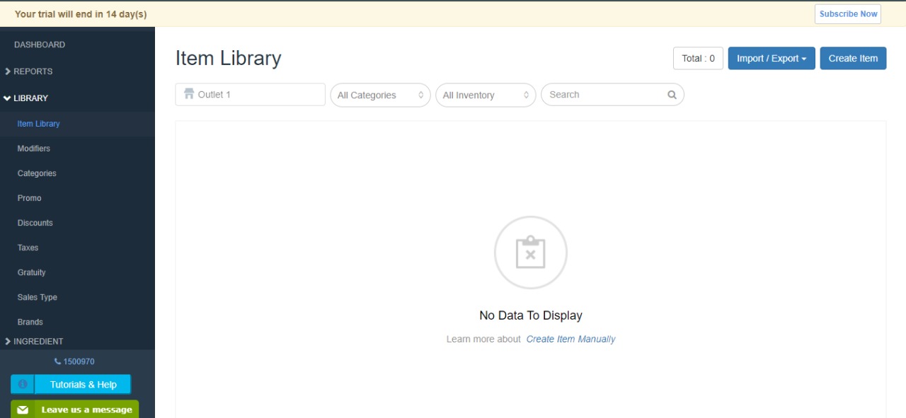Open the All Inventory dropdown

pyautogui.click(x=486, y=95)
